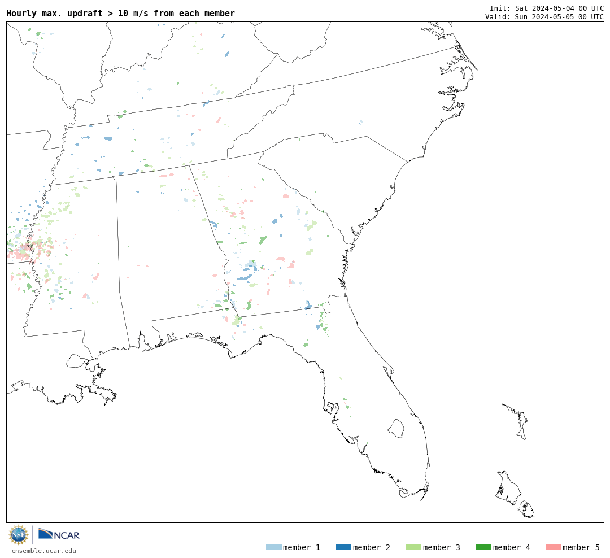This screenshot has width=610, height=558.
Task: Open the ensemble.ucar.edu link text
Action: tap(44, 551)
